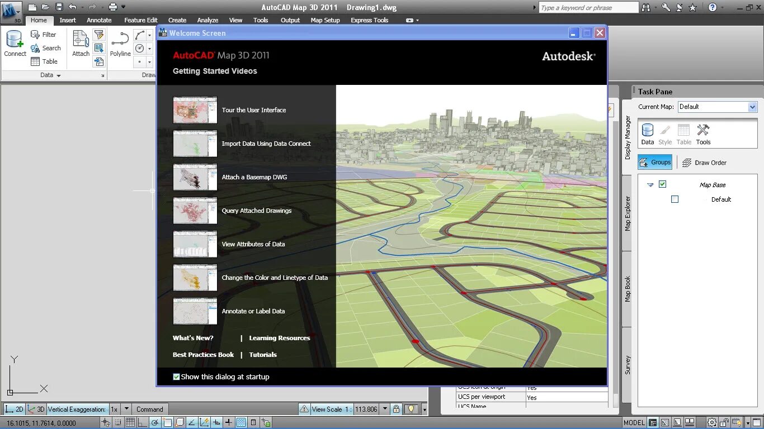Screen dimensions: 764x429
Task: Open the Tutorials link
Action: coord(263,355)
